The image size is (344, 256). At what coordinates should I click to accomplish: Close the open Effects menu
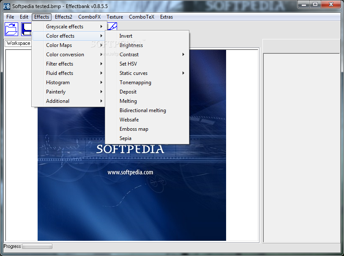coord(41,17)
